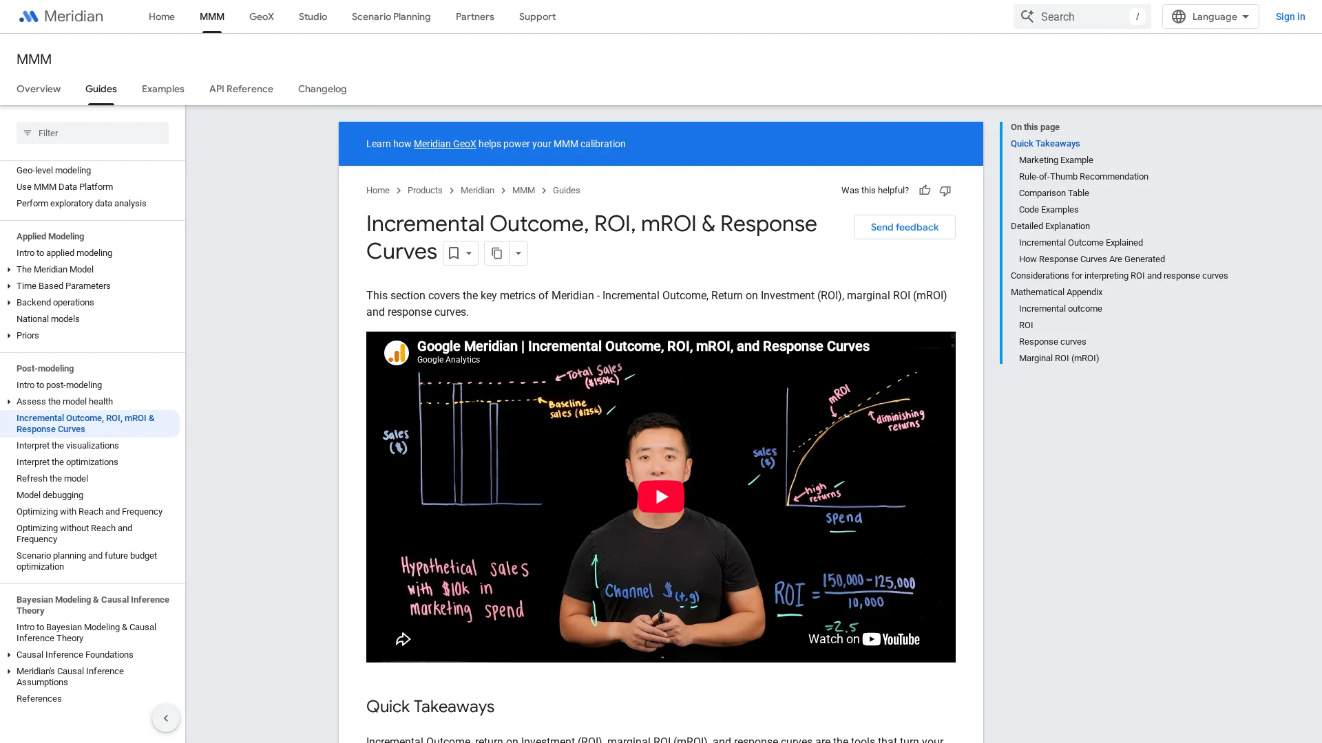The image size is (1322, 743).
Task: Jump to Code Examples section
Action: pos(1049,210)
